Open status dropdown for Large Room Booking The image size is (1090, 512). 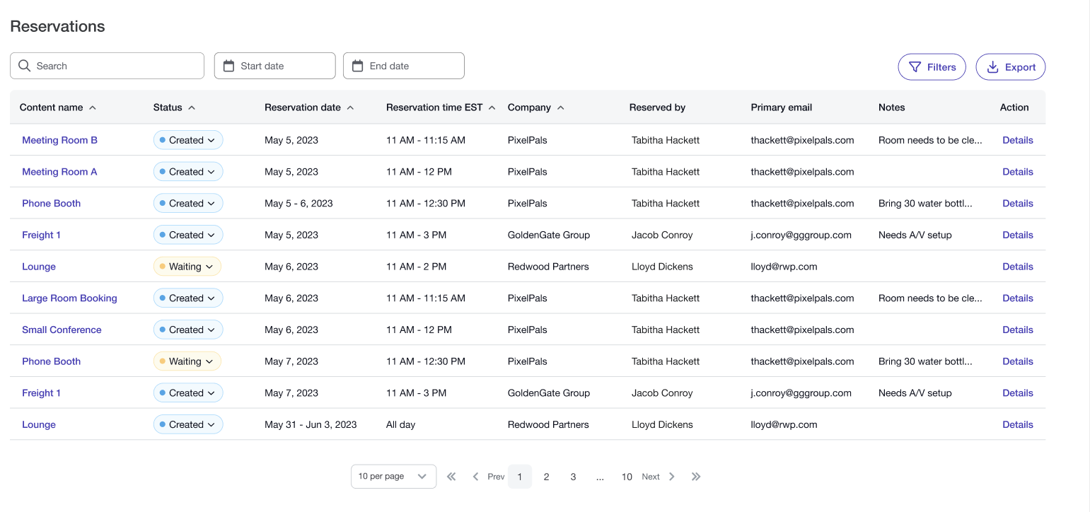[x=188, y=298]
